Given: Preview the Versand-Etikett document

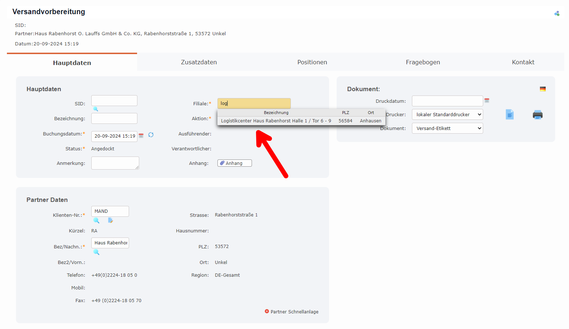Looking at the screenshot, I should tap(509, 114).
